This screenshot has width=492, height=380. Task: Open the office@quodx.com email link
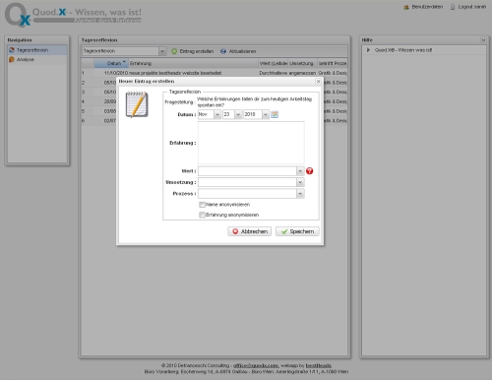(256, 365)
